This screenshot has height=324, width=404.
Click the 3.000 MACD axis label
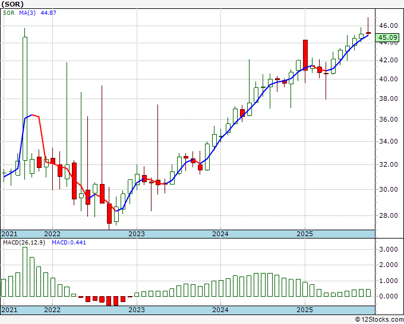tap(389, 249)
